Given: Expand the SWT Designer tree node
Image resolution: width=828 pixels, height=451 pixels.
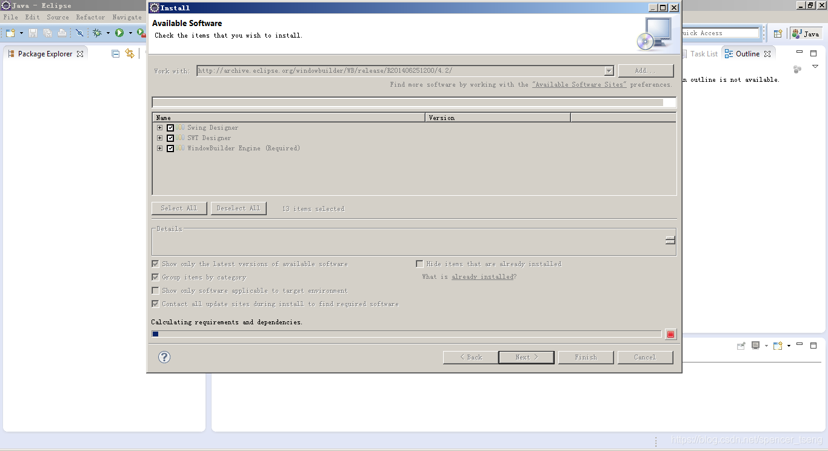Looking at the screenshot, I should click(x=159, y=138).
